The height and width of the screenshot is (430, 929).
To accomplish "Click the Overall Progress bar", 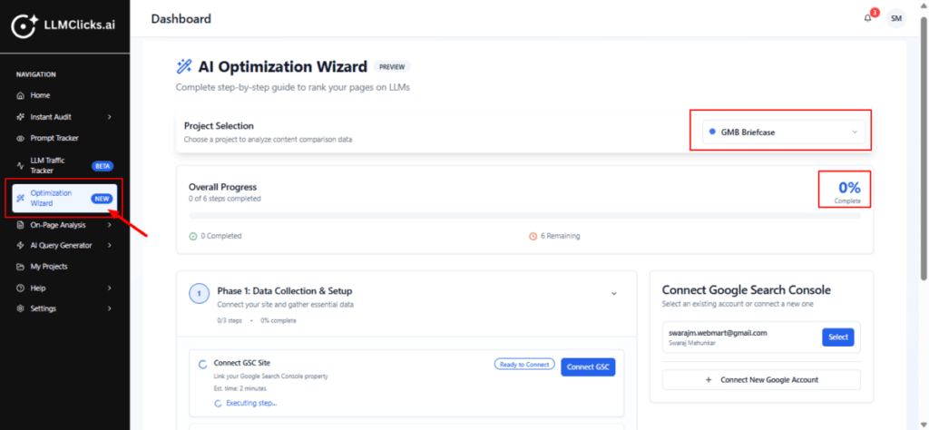I will pyautogui.click(x=523, y=216).
